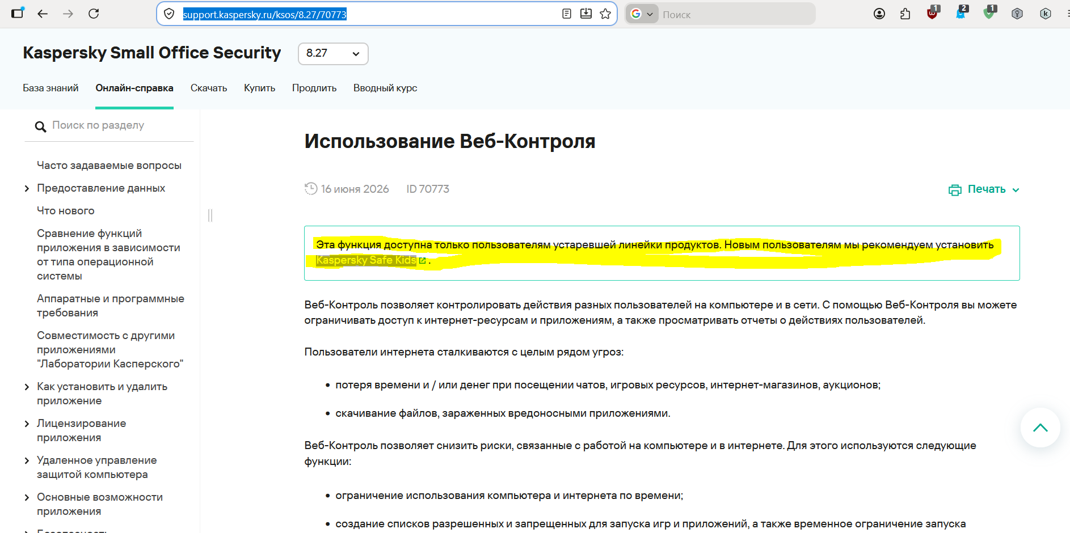Click the Печать button label

(x=987, y=189)
